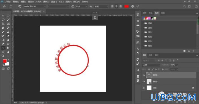Open the Gradients panel menu button

pyautogui.click(x=197, y=13)
